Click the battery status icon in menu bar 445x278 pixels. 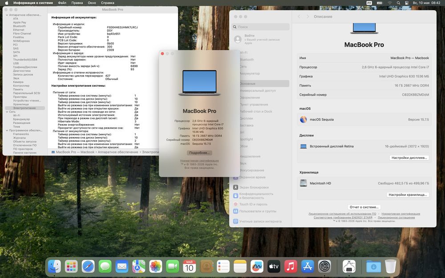[x=380, y=3]
